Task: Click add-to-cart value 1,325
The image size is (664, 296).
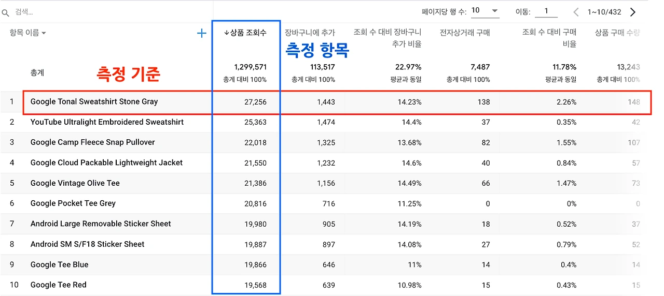Action: click(326, 142)
